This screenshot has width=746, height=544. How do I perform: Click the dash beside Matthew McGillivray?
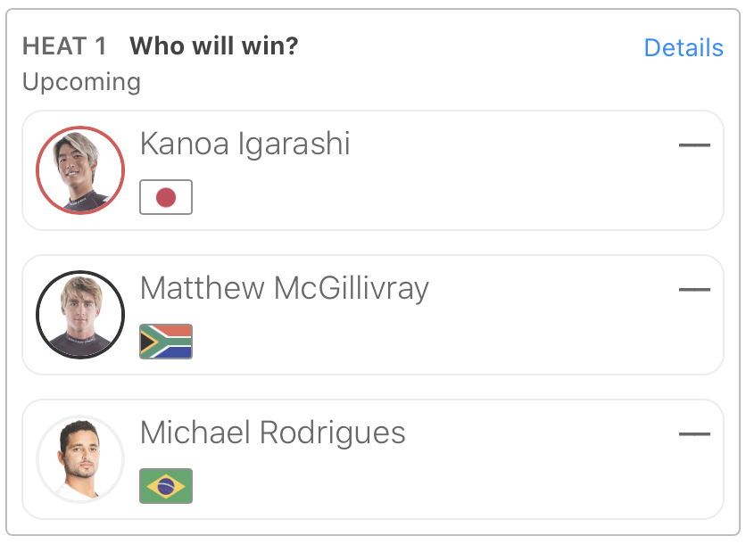pos(694,289)
